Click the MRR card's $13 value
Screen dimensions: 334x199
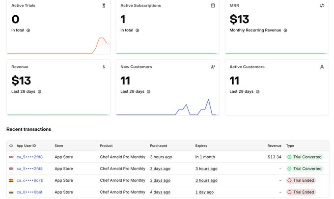[239, 19]
